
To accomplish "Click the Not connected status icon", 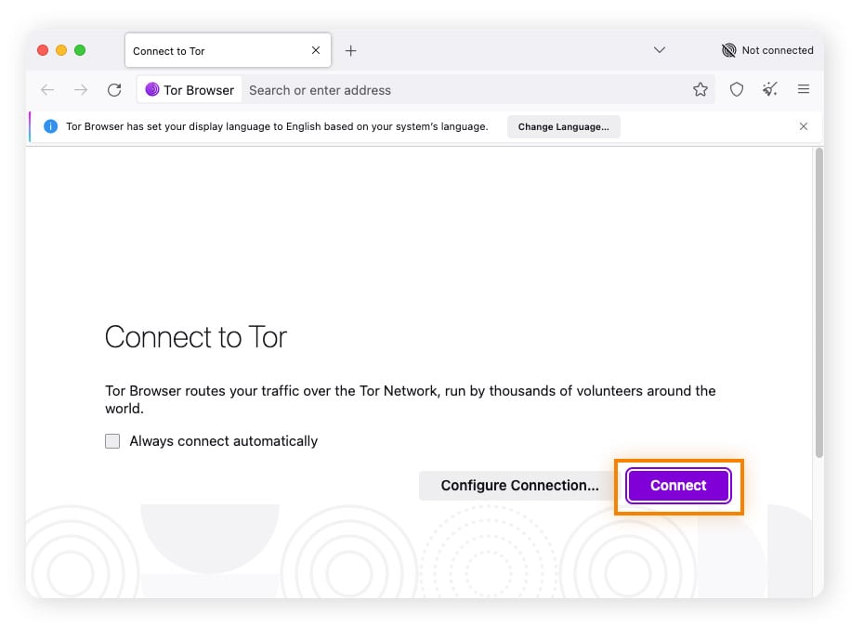I will click(x=729, y=50).
